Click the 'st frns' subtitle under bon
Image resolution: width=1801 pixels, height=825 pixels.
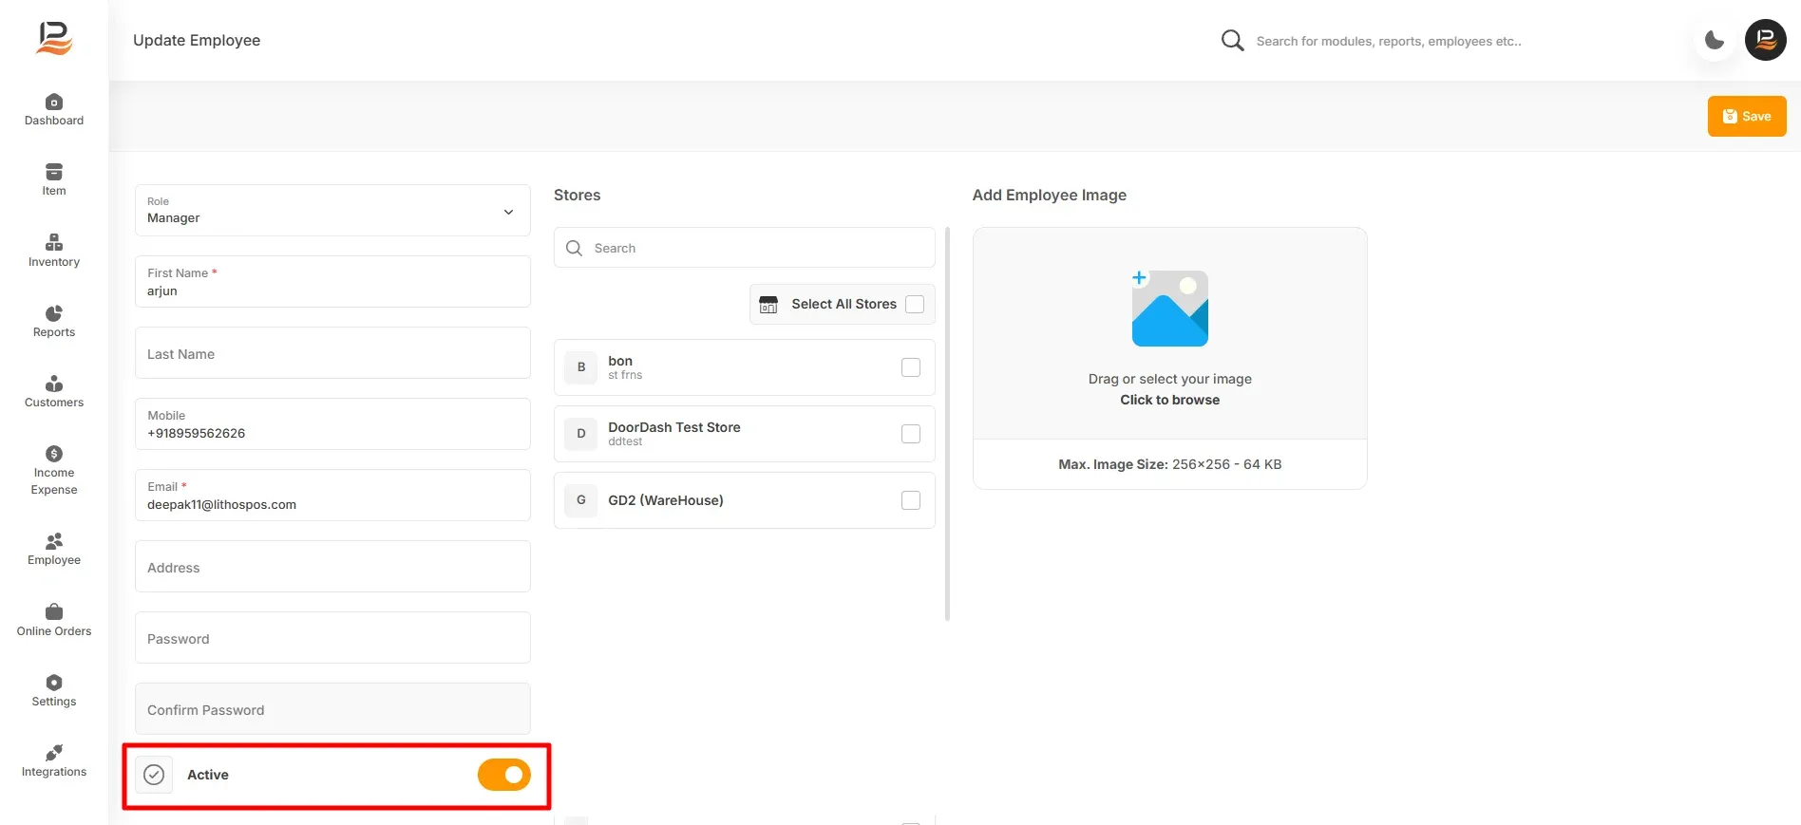(625, 375)
